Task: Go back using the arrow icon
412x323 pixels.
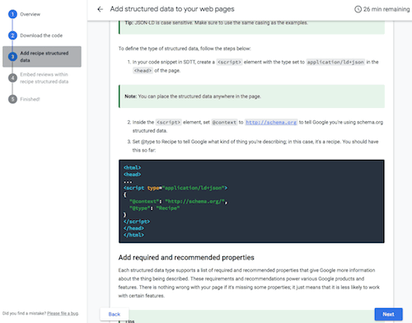Action: point(101,9)
